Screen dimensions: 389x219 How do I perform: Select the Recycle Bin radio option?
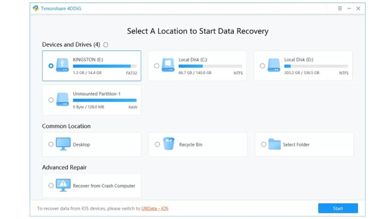coord(157,144)
